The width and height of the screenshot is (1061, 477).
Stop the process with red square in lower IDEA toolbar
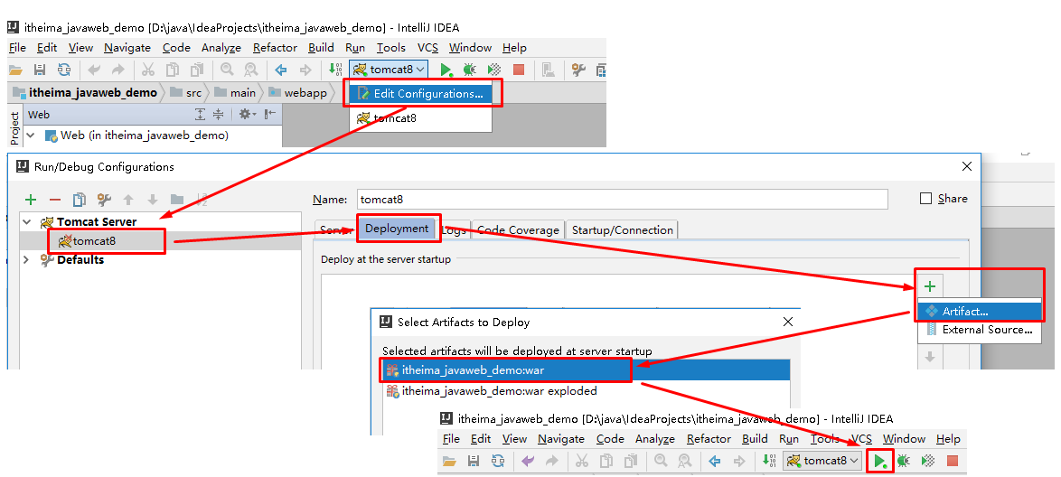click(x=953, y=461)
